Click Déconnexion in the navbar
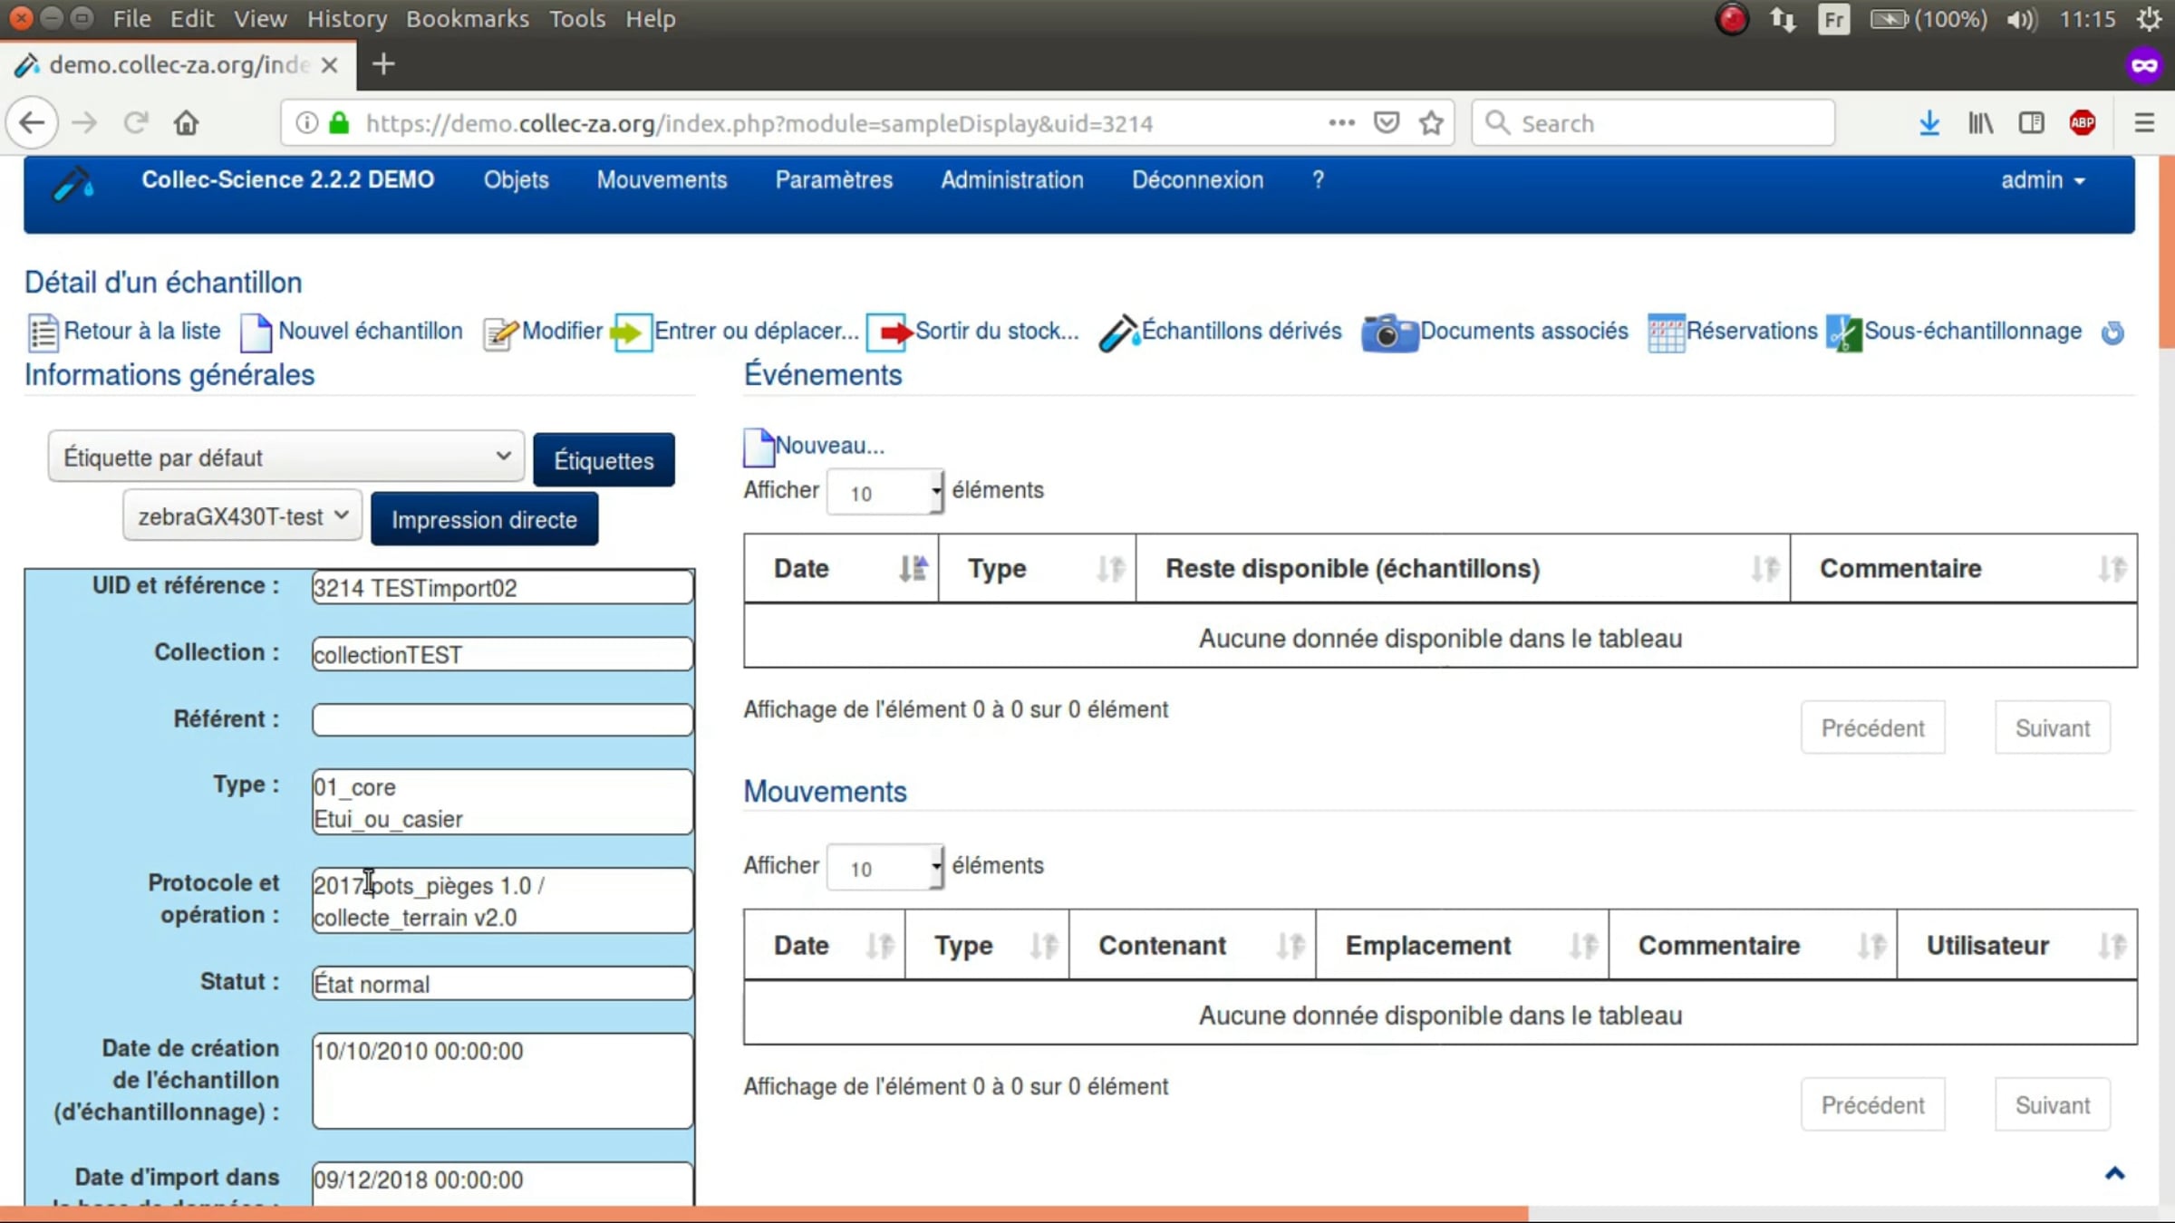 click(x=1197, y=180)
